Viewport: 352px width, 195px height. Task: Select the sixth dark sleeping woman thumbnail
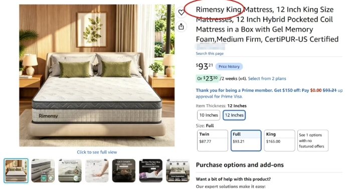tap(150, 171)
